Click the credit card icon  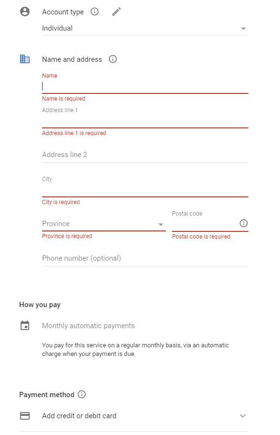[x=25, y=415]
